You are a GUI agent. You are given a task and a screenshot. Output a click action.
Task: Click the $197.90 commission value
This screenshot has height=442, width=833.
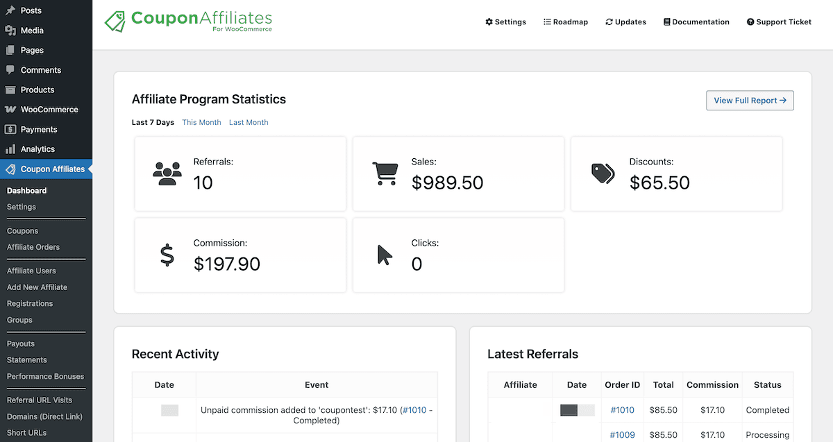[227, 264]
